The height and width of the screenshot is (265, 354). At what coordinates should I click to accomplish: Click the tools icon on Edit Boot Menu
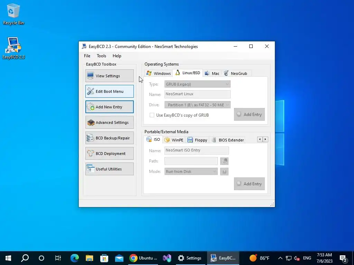coord(91,91)
